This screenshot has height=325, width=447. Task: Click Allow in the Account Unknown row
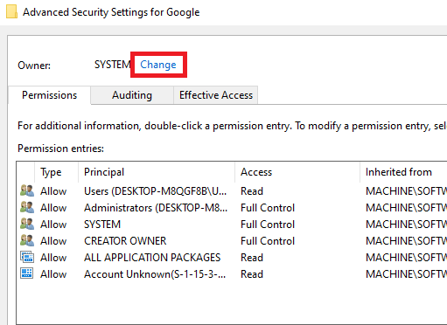pyautogui.click(x=53, y=274)
